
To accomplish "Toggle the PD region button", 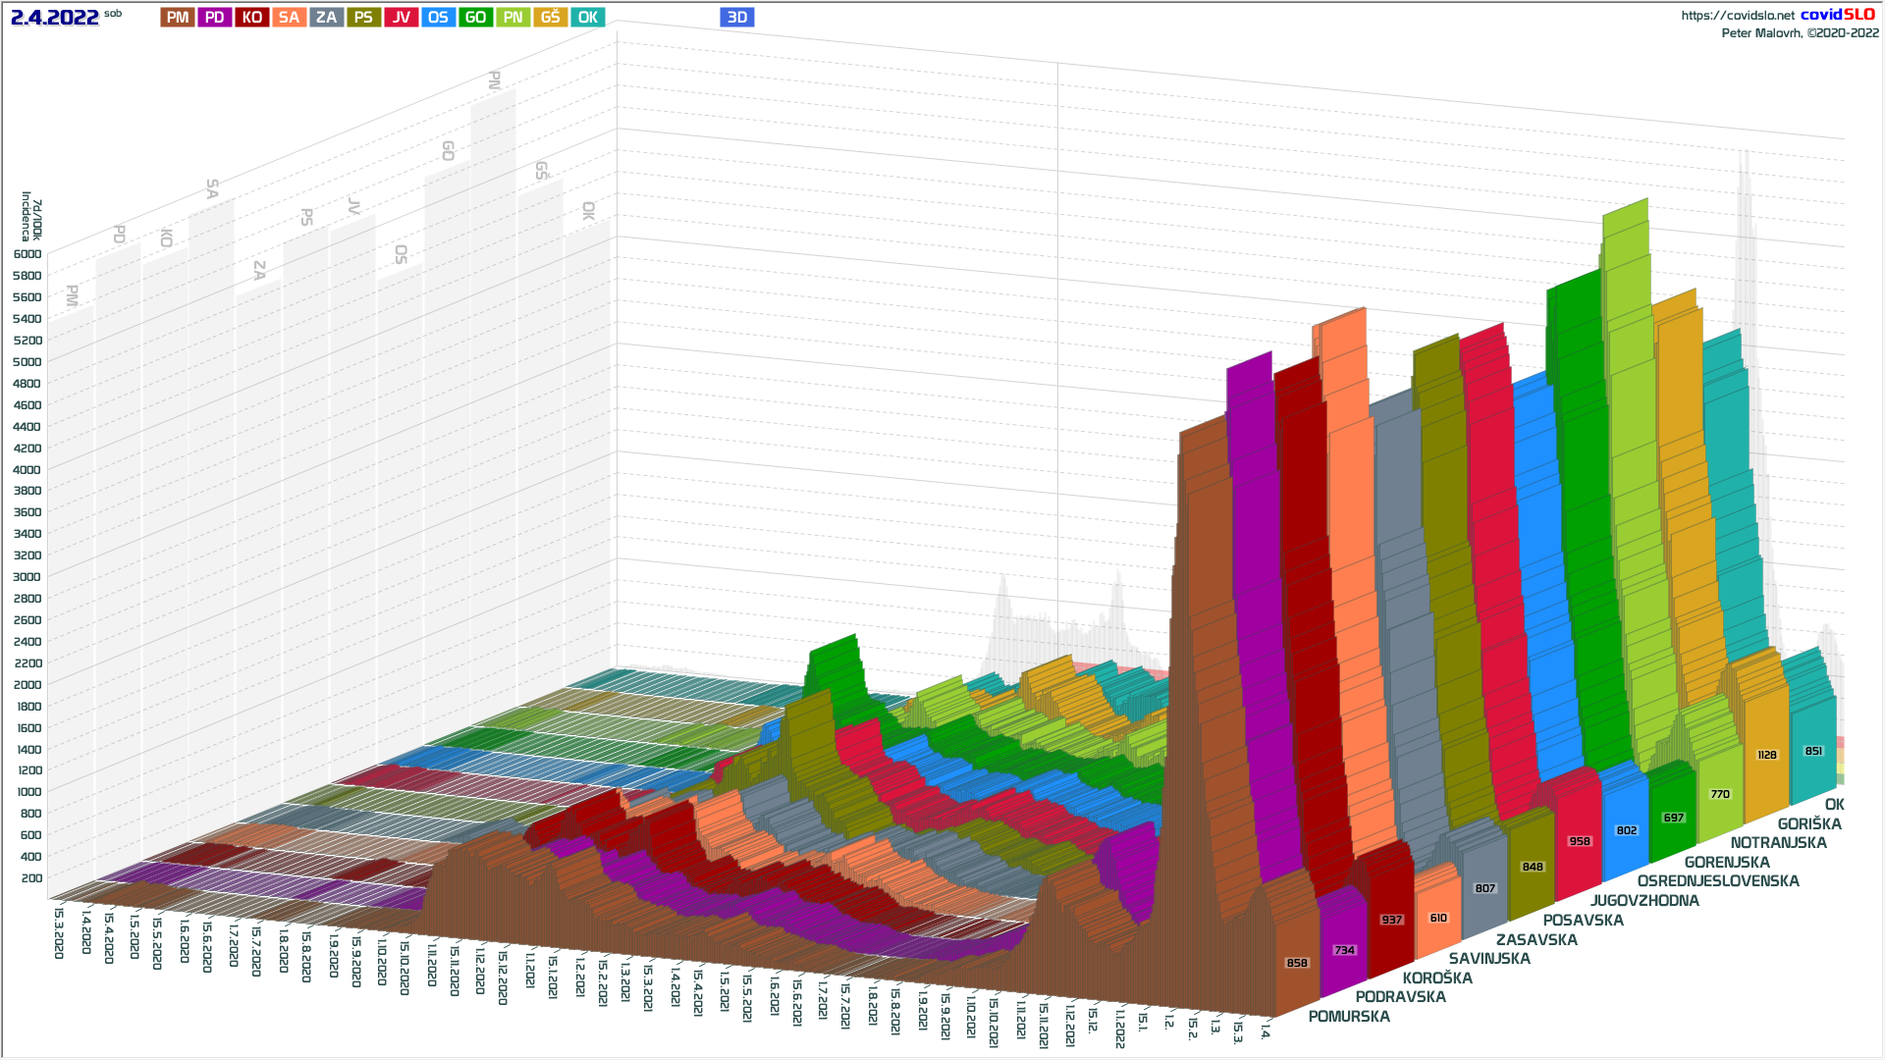I will (x=215, y=17).
